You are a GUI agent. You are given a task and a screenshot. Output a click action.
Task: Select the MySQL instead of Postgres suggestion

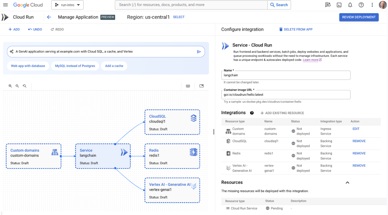(x=75, y=66)
